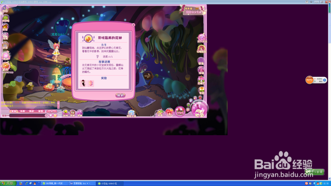The height and width of the screenshot is (186, 331).
Task: Click the 5/5 step counter text
Action: 104,45
